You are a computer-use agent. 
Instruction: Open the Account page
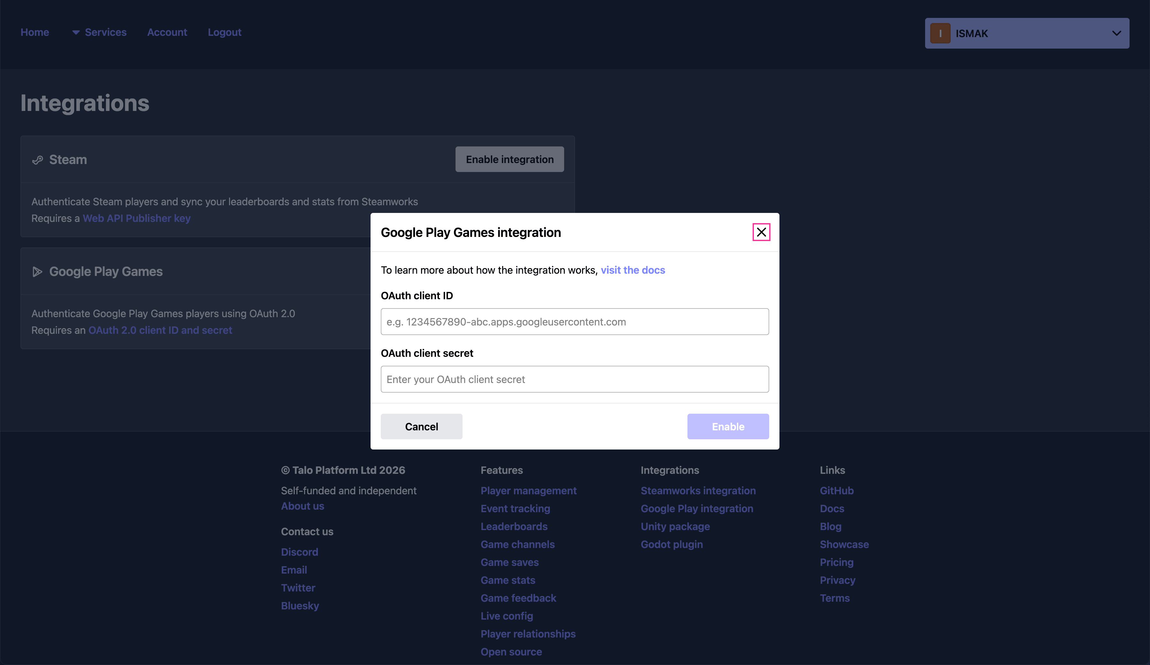167,32
